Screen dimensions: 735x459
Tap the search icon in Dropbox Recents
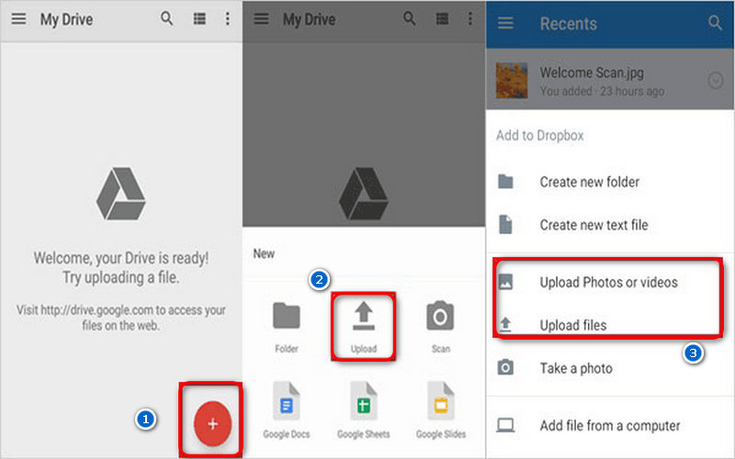(715, 24)
